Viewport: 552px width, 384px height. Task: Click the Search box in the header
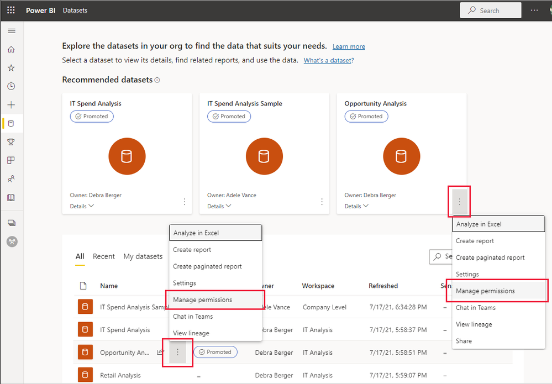coord(491,10)
